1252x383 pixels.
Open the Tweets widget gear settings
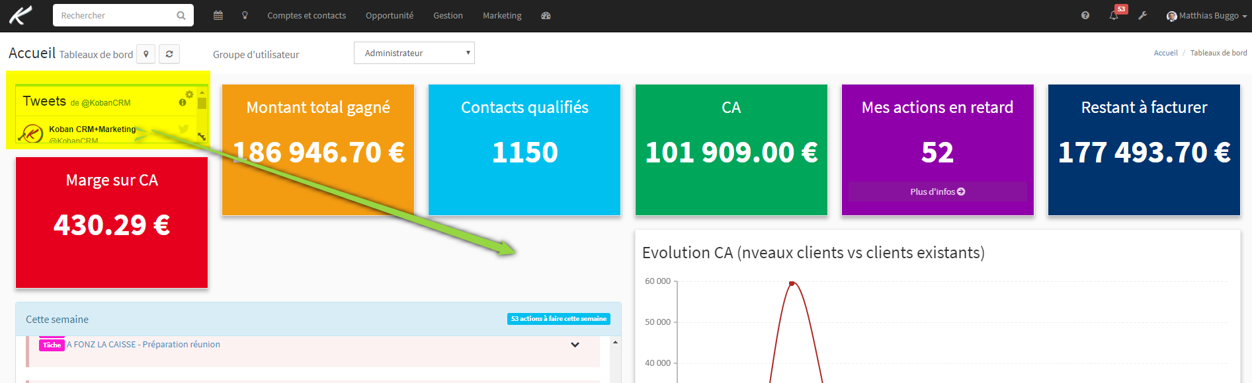(x=189, y=94)
